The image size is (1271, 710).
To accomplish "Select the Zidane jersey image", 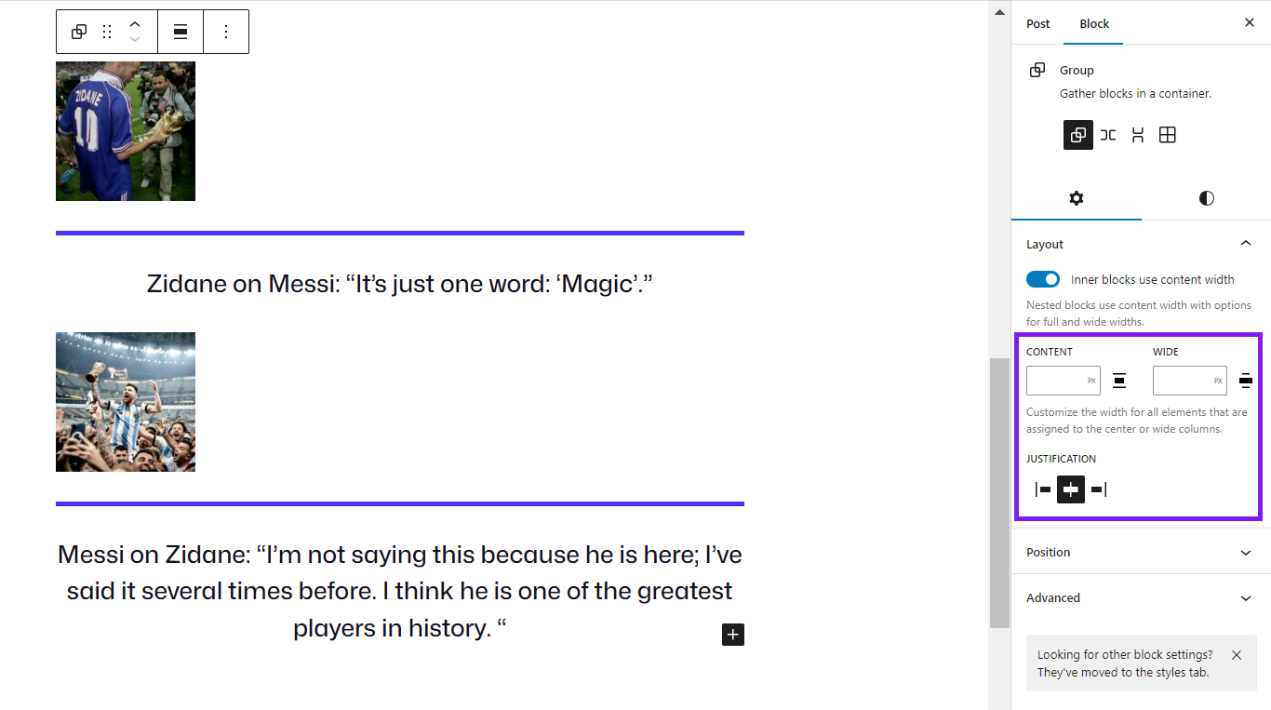I will point(126,131).
